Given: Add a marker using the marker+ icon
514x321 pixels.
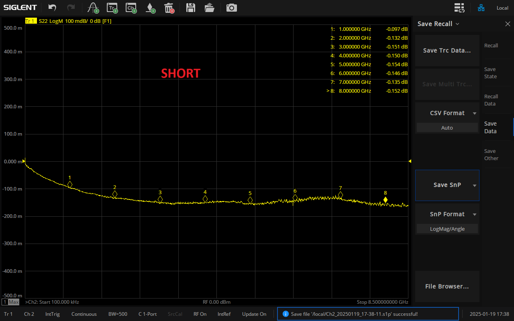Looking at the screenshot, I should click(150, 8).
